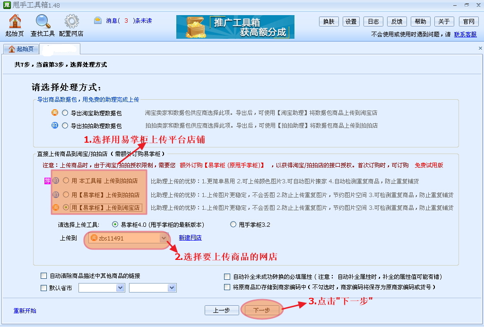Open the unread messages envelope icon
This screenshot has height=327, width=484.
click(98, 21)
